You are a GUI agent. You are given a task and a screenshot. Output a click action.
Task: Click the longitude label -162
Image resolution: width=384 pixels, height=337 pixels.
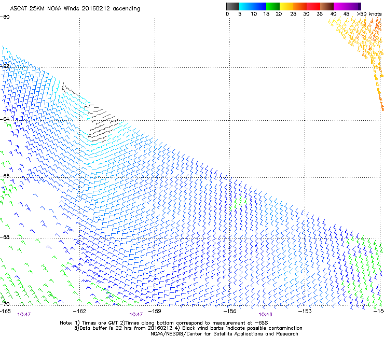point(79,311)
